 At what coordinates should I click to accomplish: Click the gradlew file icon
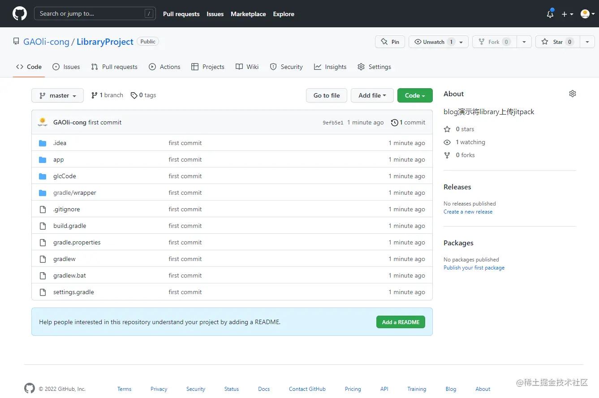click(43, 259)
